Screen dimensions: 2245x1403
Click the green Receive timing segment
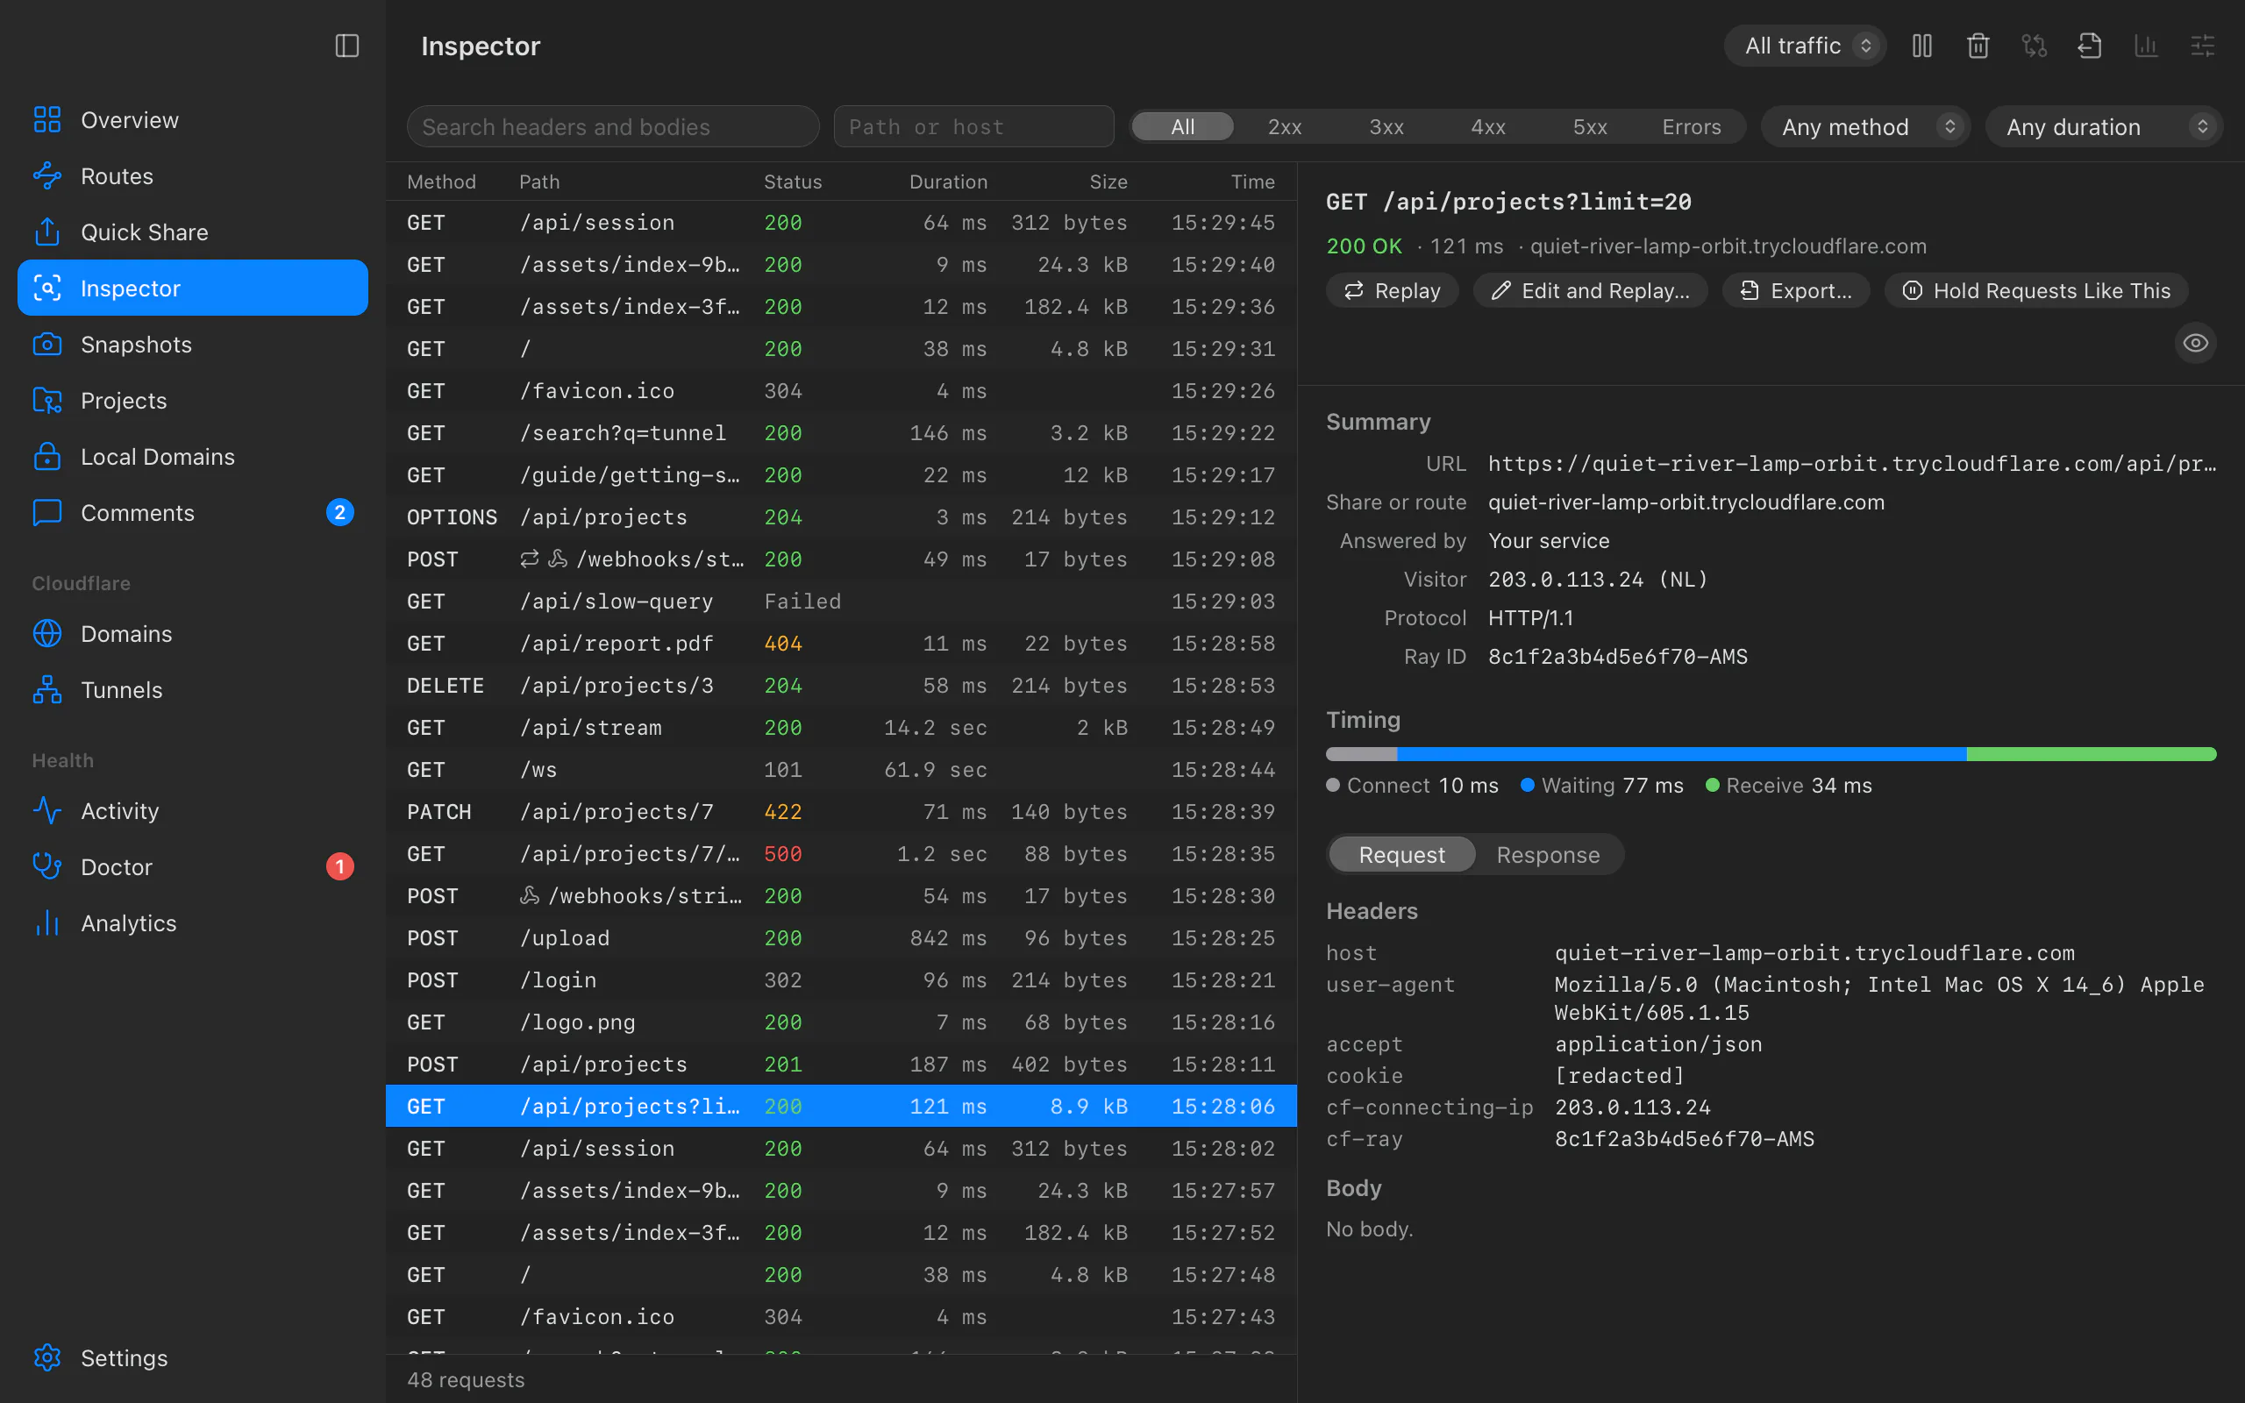(x=2091, y=754)
